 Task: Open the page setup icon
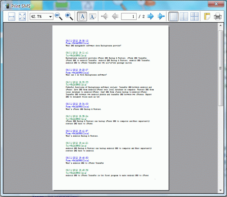(207, 16)
